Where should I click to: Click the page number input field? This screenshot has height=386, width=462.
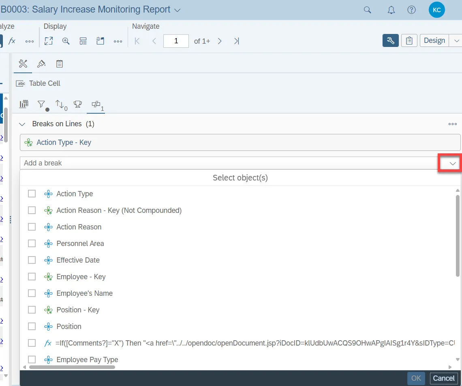coord(176,41)
